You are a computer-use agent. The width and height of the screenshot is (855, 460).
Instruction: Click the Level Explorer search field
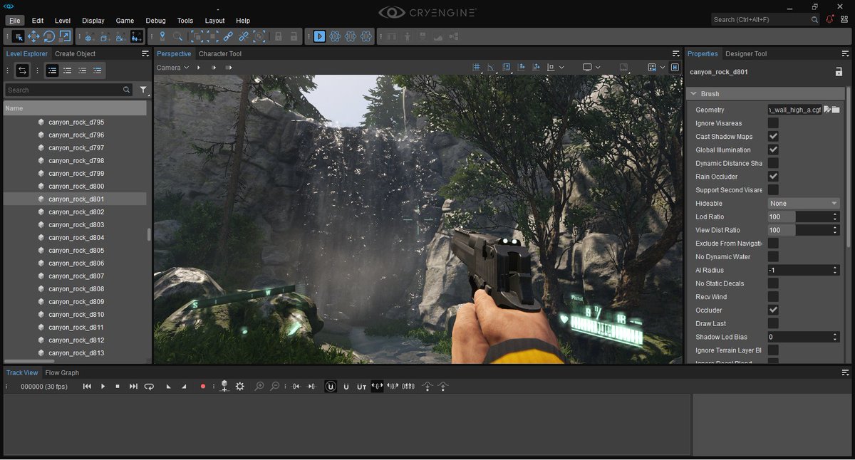point(68,90)
